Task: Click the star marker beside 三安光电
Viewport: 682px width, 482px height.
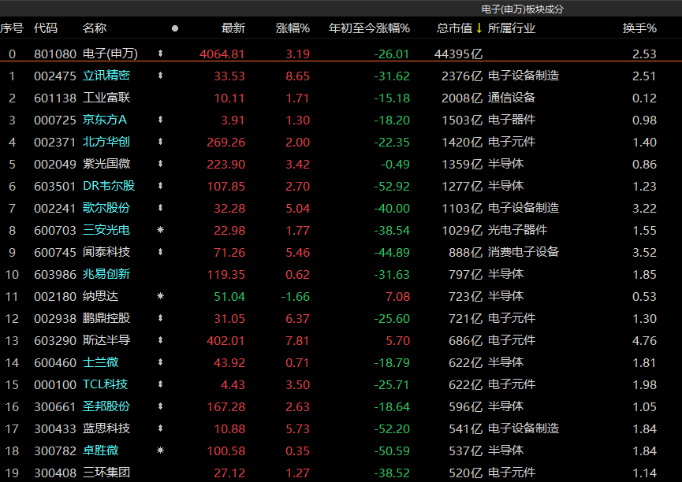Action: [161, 230]
